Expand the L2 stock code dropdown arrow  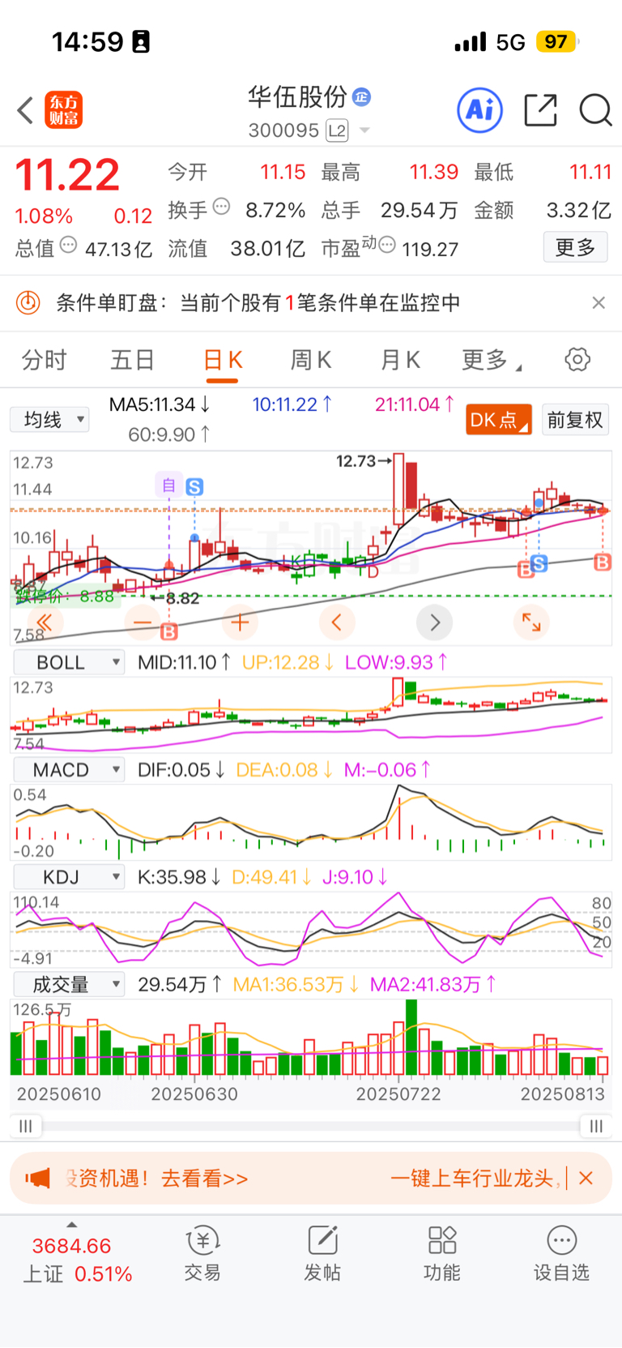click(364, 131)
